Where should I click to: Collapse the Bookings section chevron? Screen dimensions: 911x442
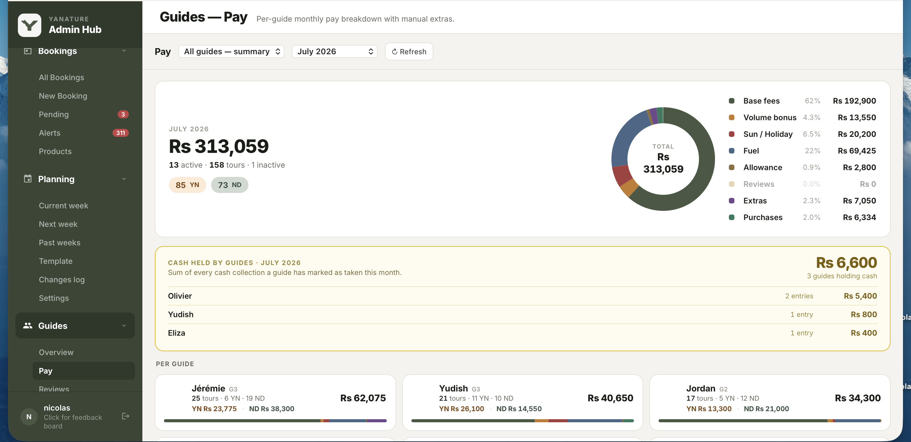[124, 51]
